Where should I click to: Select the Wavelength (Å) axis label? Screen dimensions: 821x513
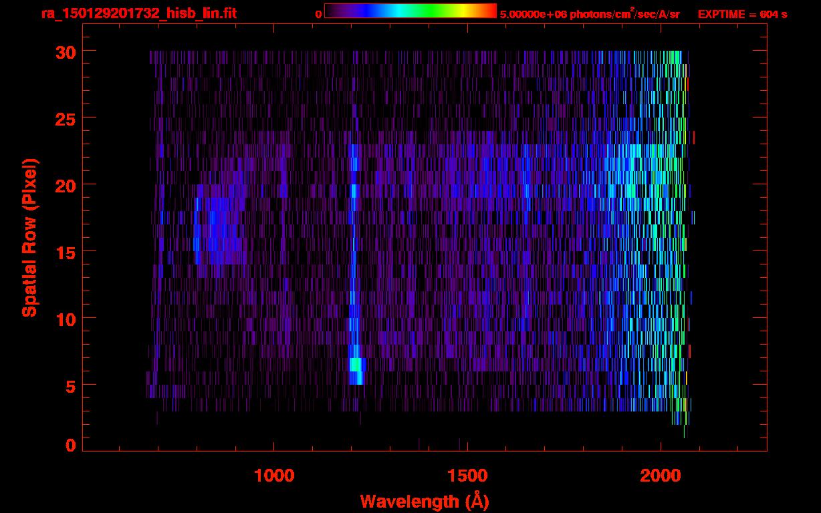(x=425, y=501)
